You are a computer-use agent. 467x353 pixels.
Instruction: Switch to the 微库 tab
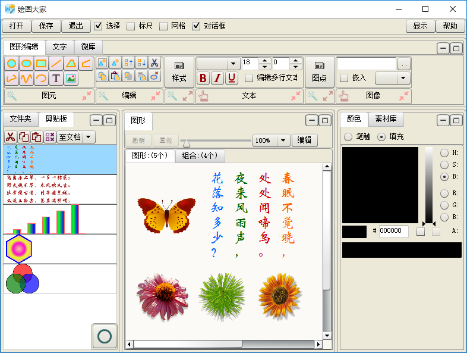coord(88,47)
